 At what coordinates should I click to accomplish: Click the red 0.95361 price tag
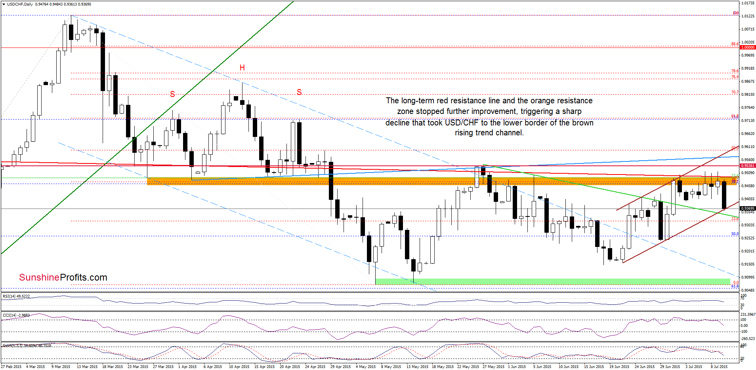pyautogui.click(x=748, y=166)
